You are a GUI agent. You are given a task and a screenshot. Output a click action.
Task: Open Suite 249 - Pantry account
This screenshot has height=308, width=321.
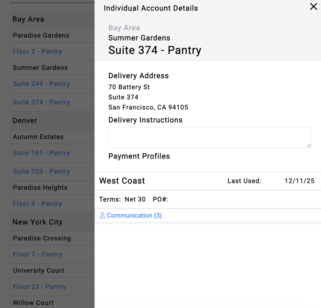(x=41, y=84)
